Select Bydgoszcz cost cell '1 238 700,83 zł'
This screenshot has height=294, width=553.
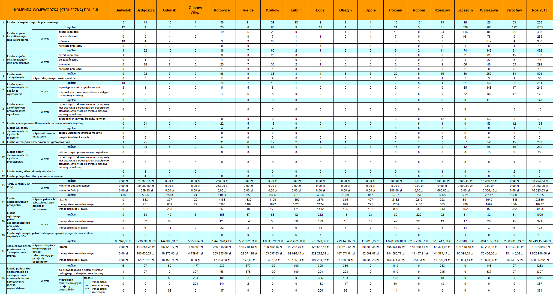tap(145, 241)
